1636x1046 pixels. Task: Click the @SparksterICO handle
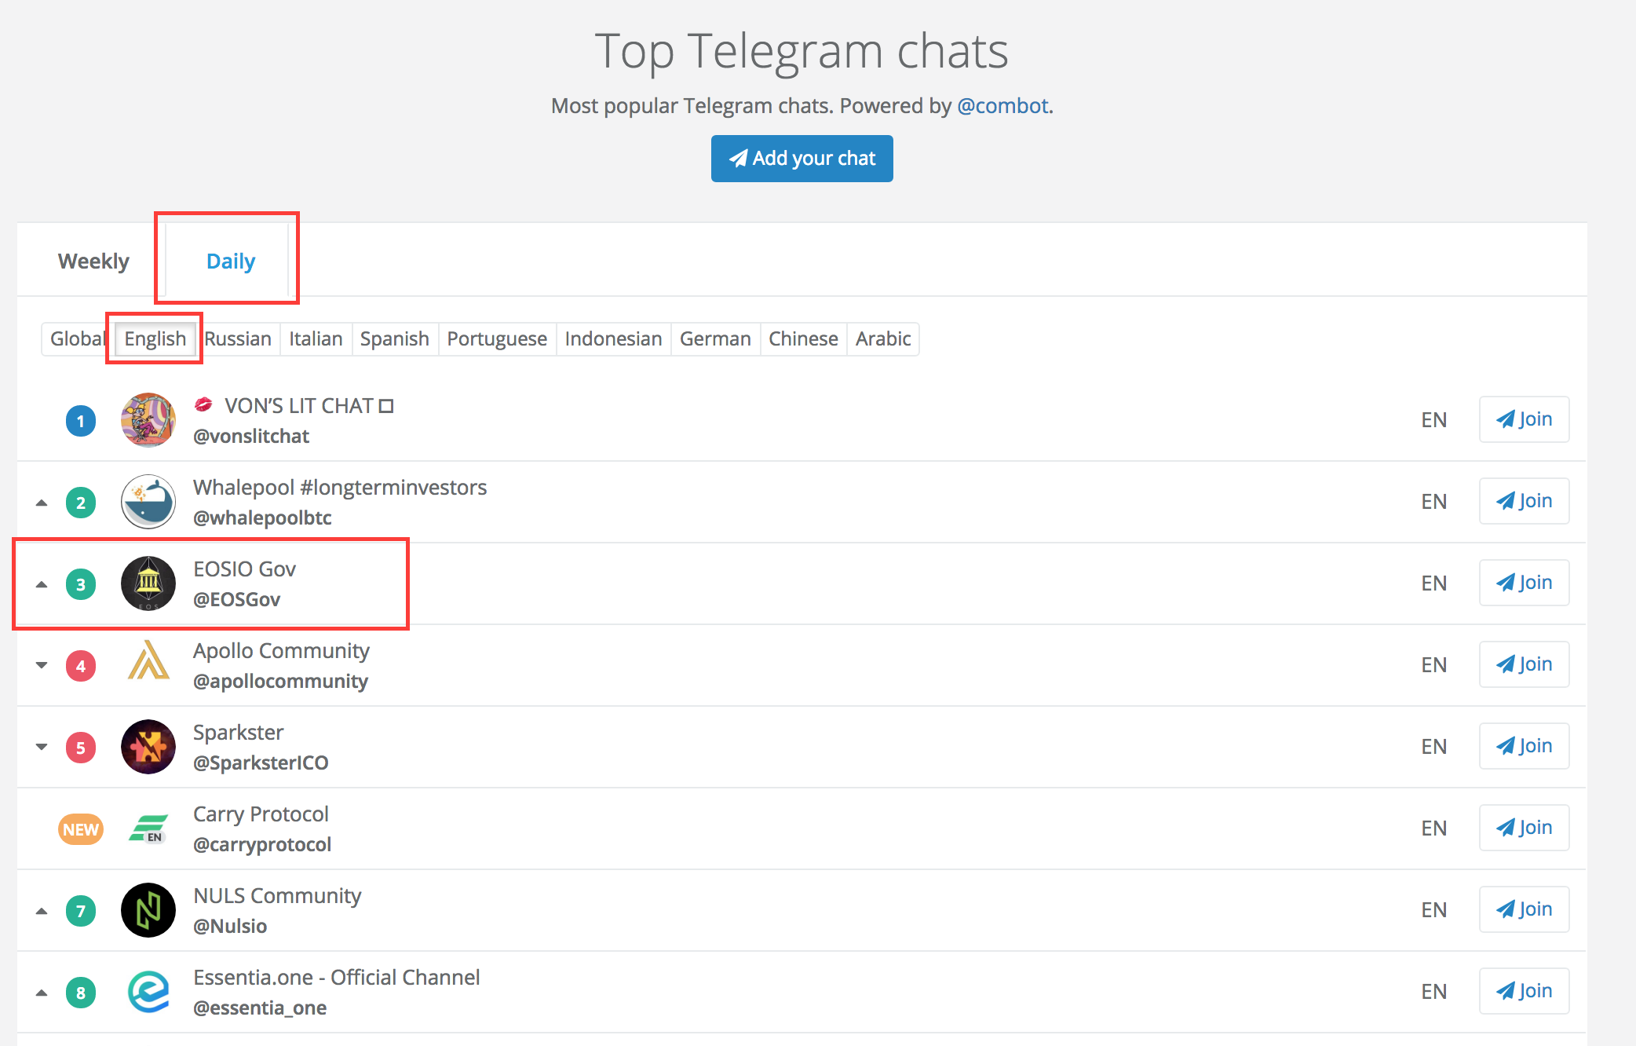coord(261,763)
